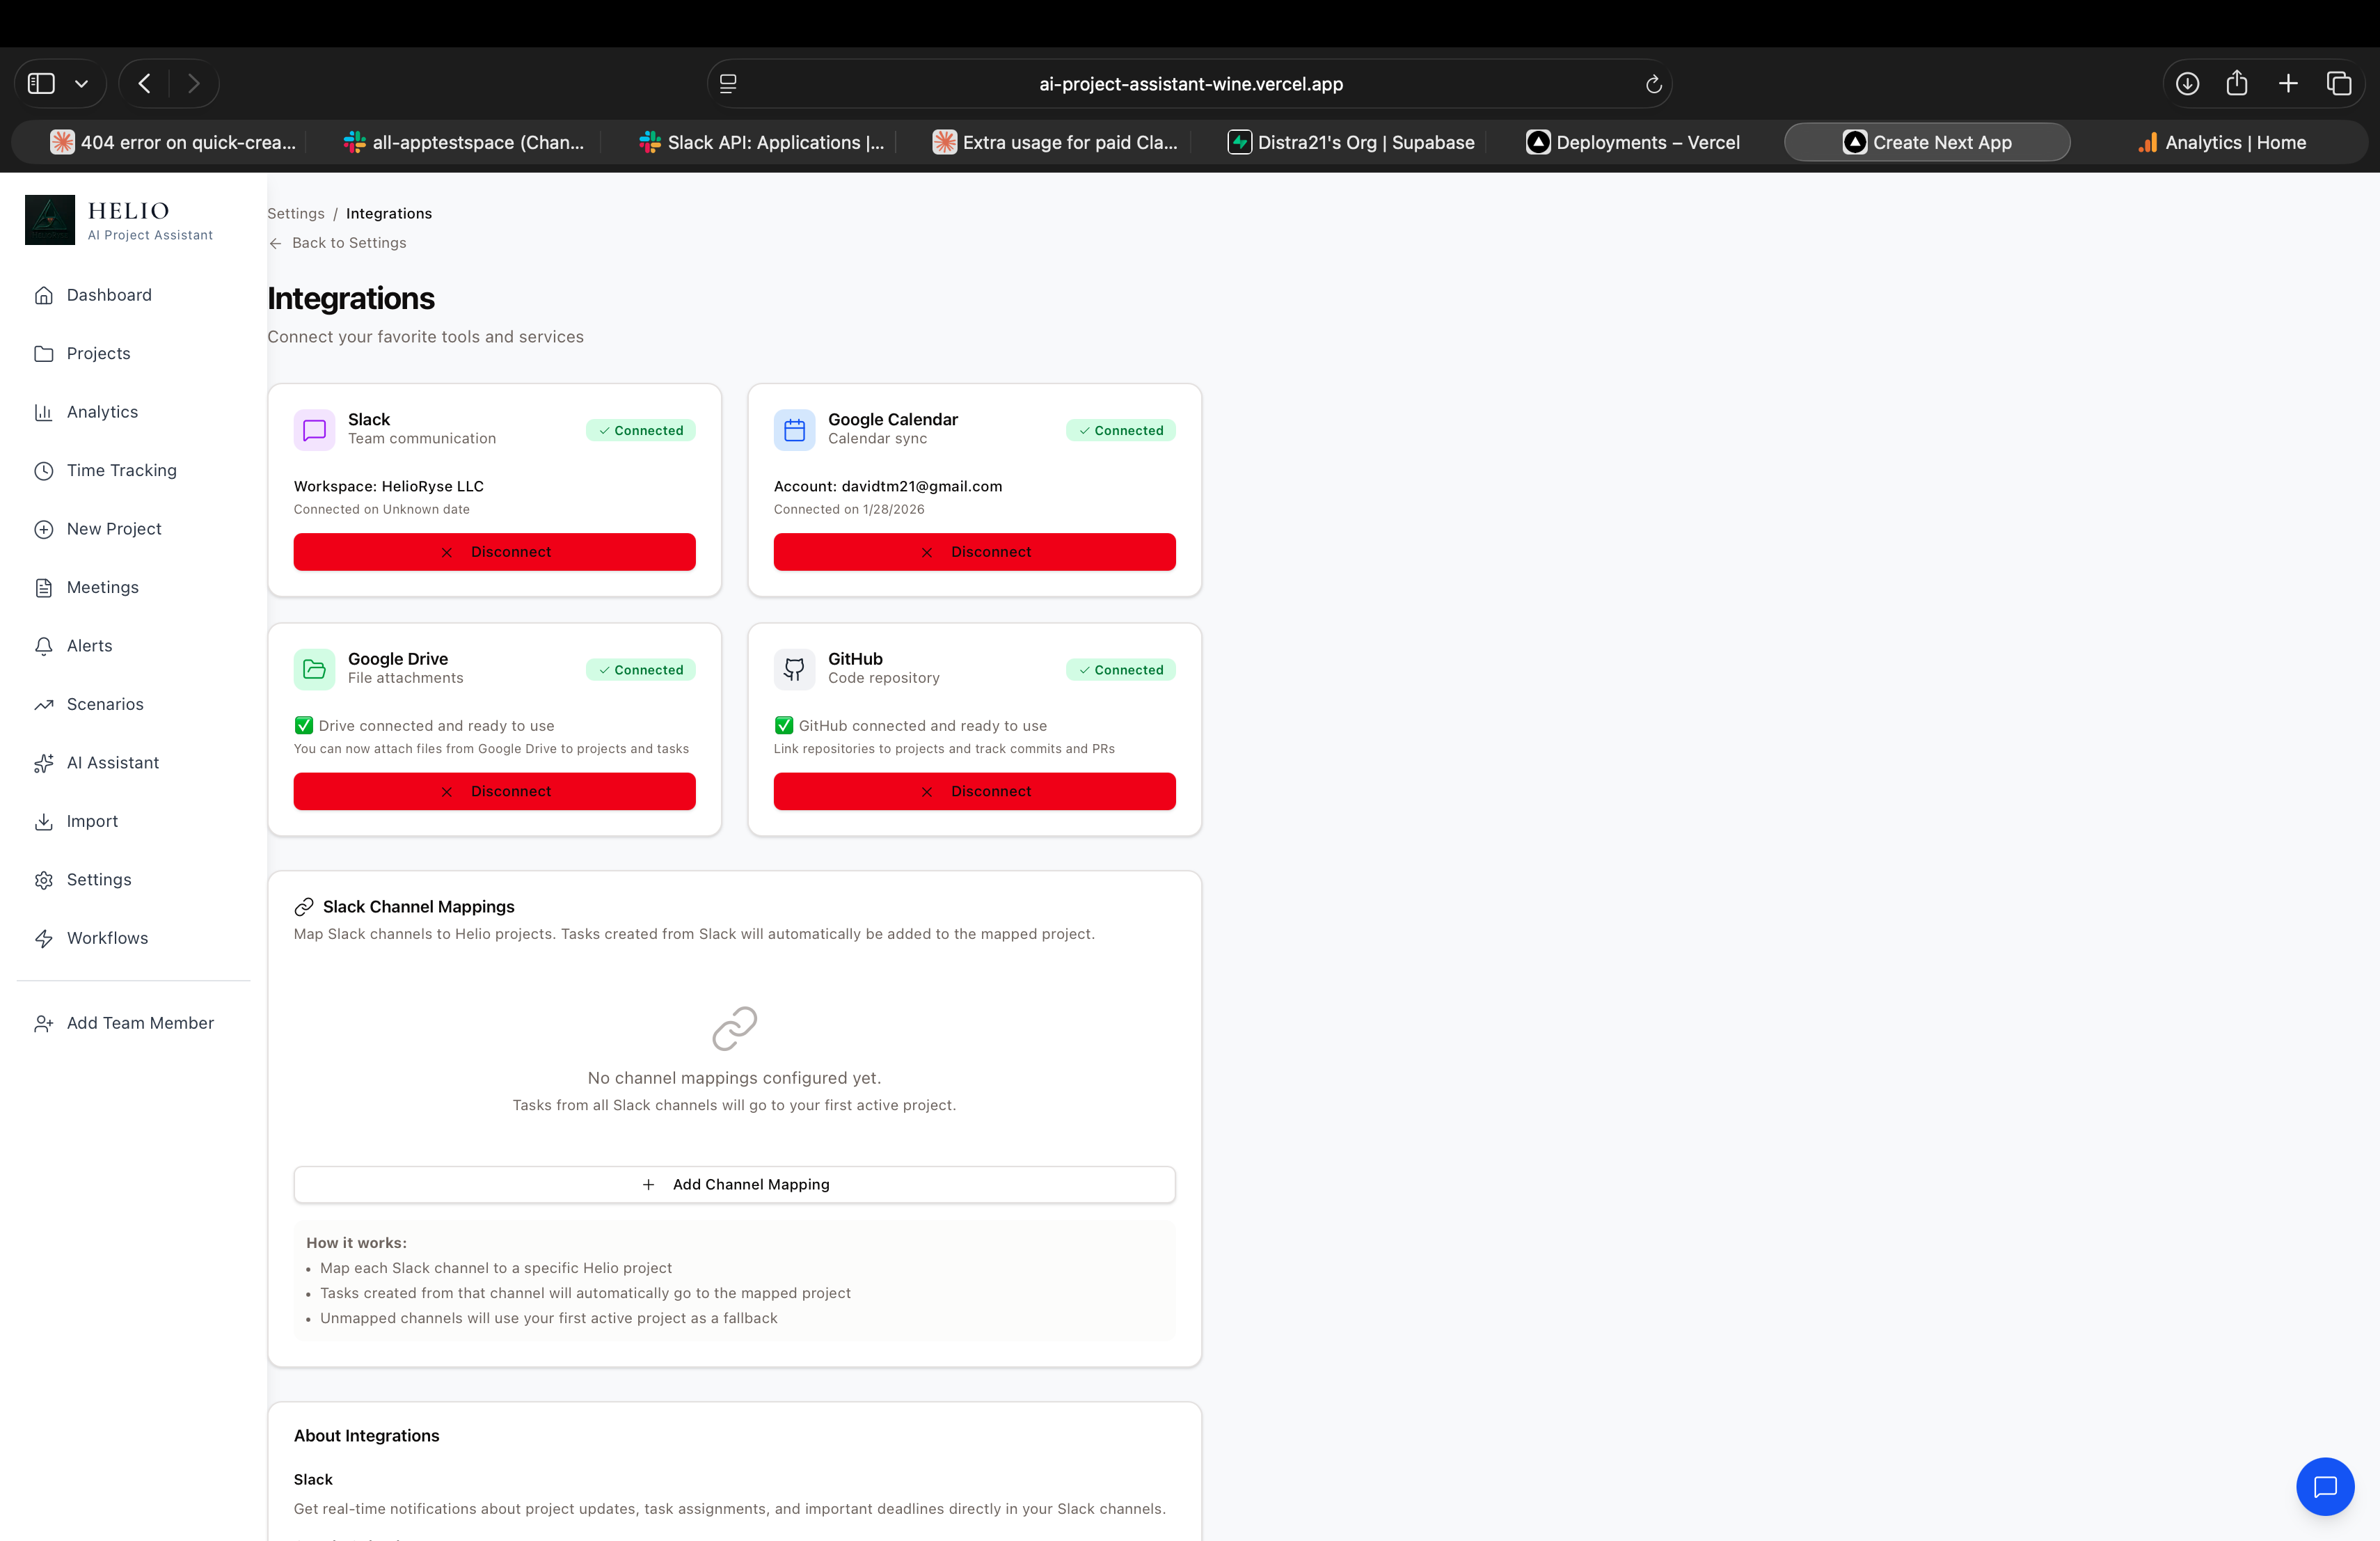Select the Slack integration icon

tap(314, 430)
